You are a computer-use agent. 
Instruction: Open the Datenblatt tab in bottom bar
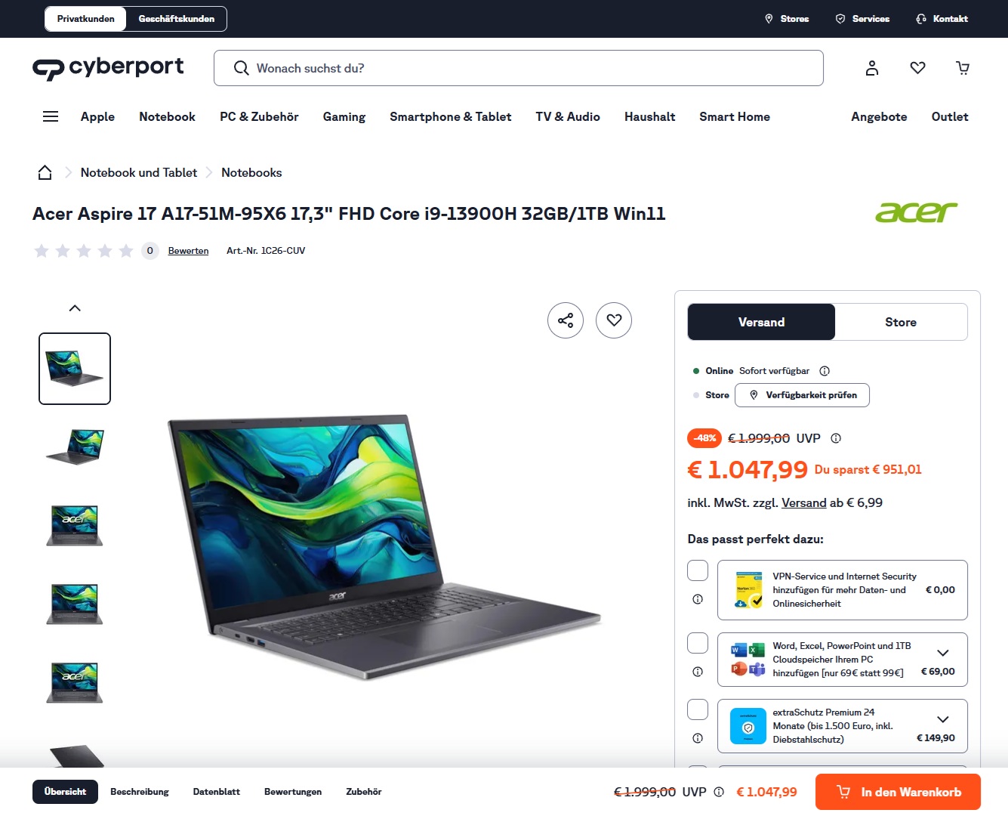pos(217,792)
